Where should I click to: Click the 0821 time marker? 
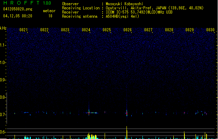(23, 30)
